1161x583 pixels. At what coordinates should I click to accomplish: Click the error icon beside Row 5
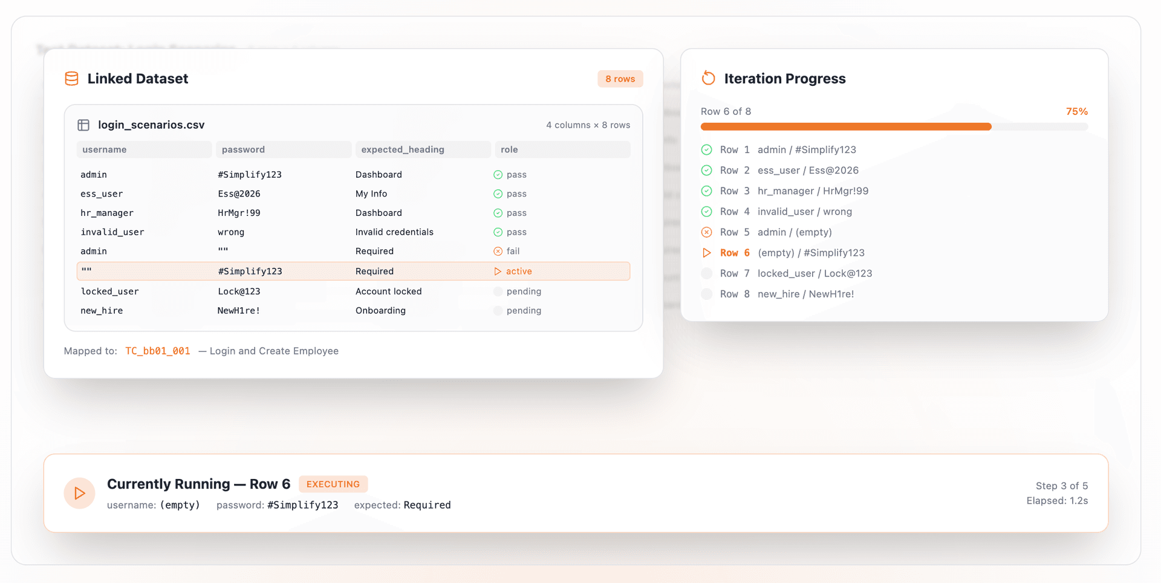click(x=706, y=232)
